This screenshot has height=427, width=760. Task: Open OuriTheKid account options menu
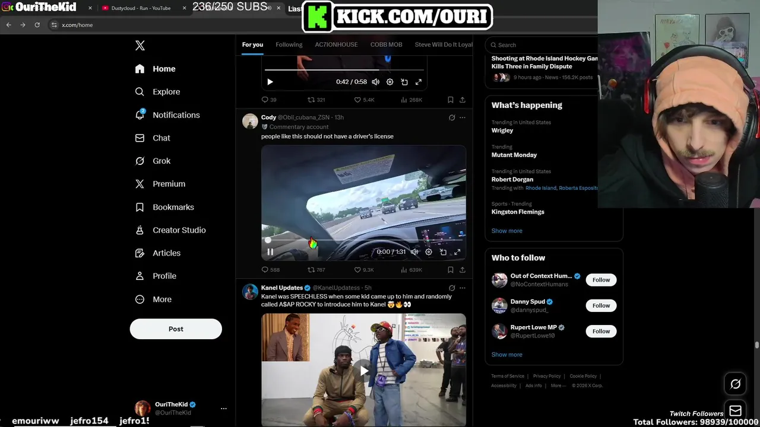pos(224,409)
